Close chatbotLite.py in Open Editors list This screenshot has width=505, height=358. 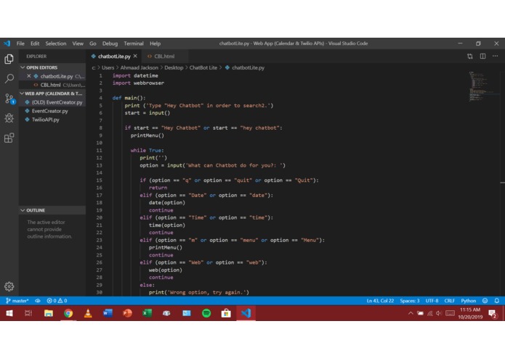(x=29, y=76)
